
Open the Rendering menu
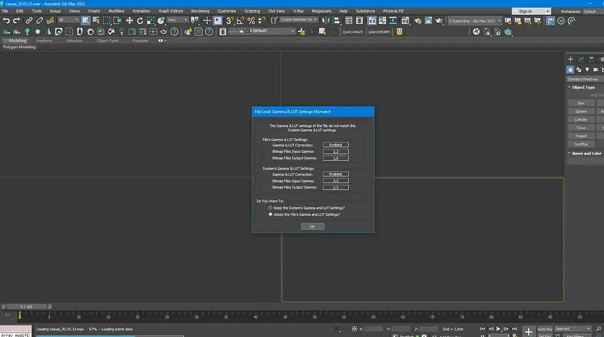click(x=200, y=11)
